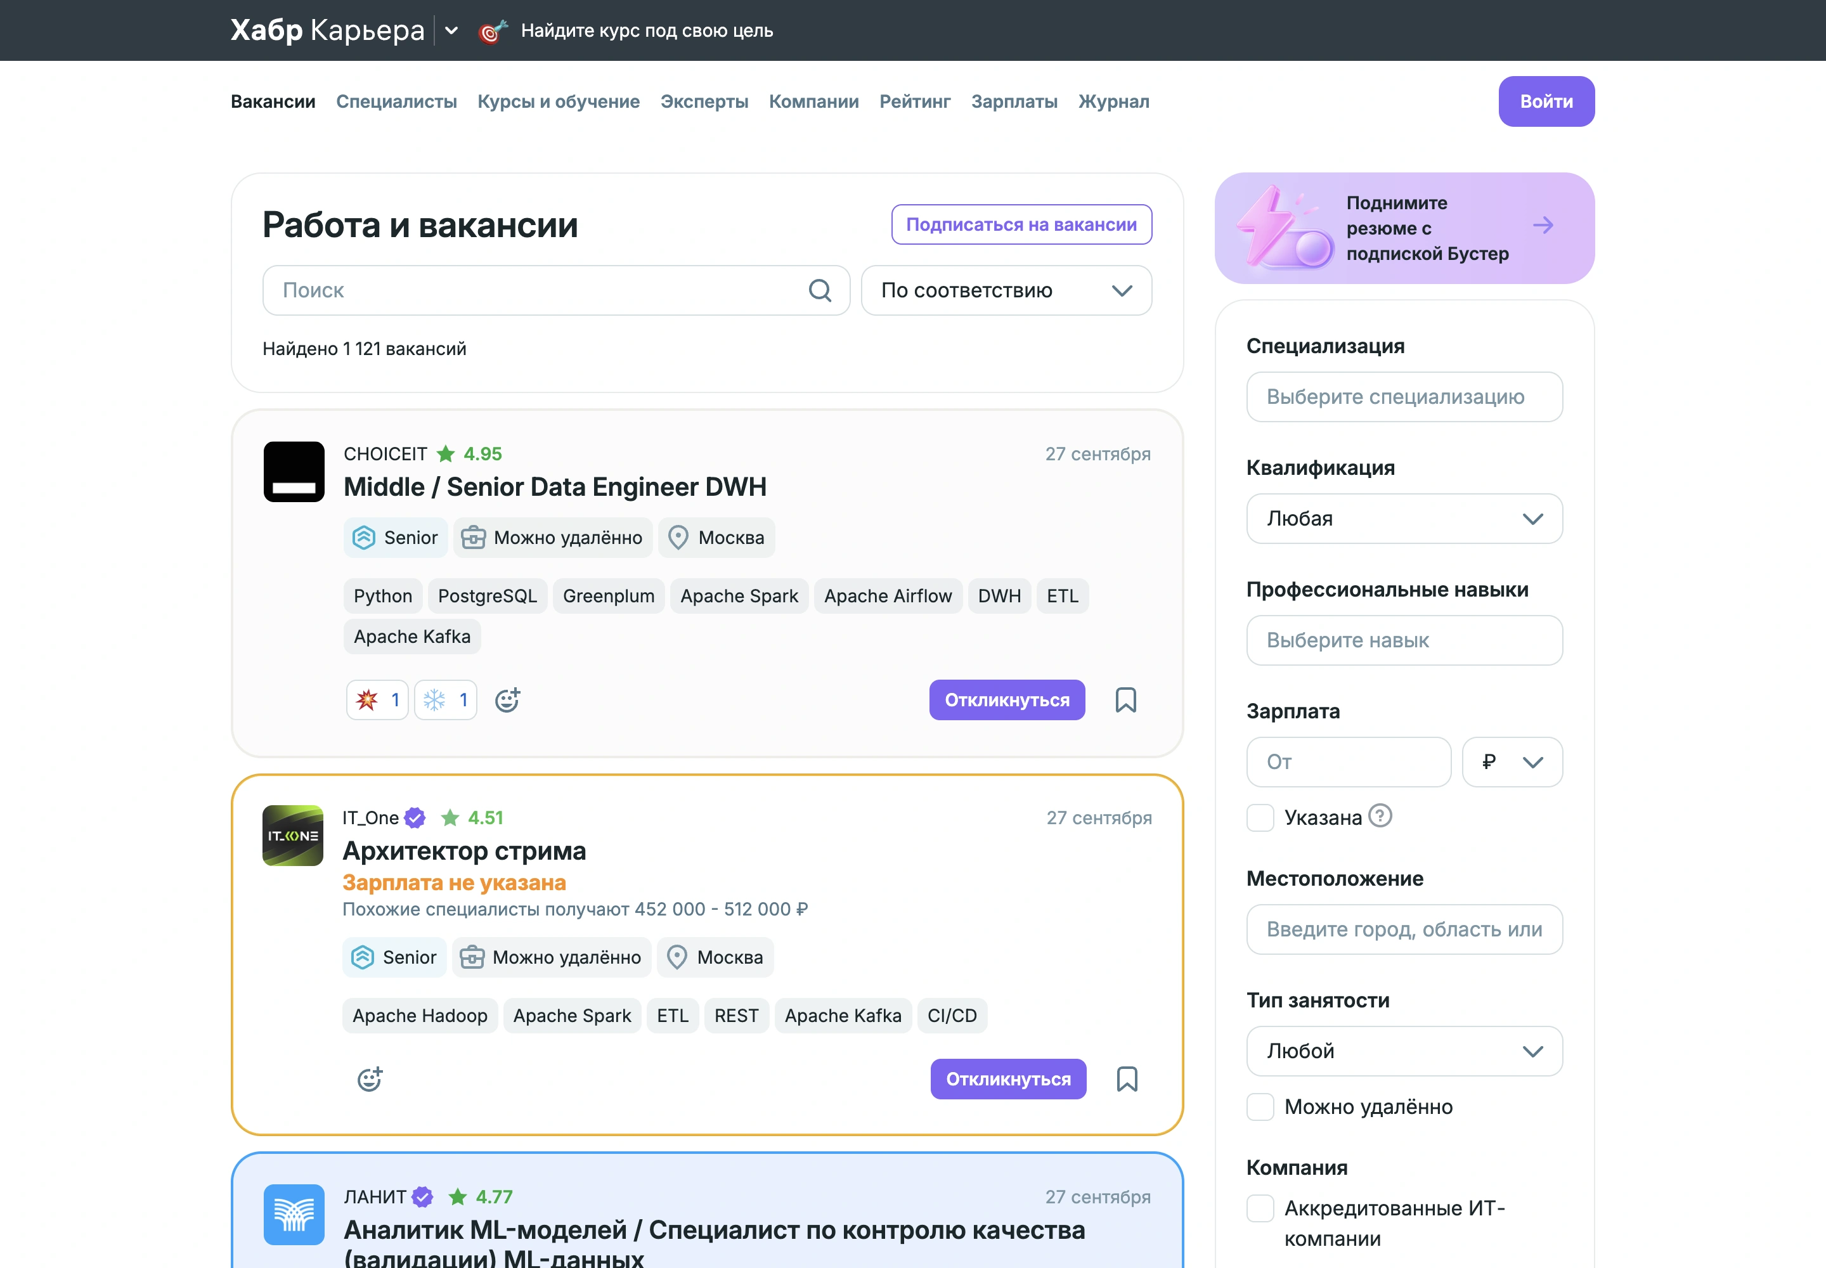Check the Можно удалённо filter checkbox
The width and height of the screenshot is (1826, 1268).
click(1260, 1107)
